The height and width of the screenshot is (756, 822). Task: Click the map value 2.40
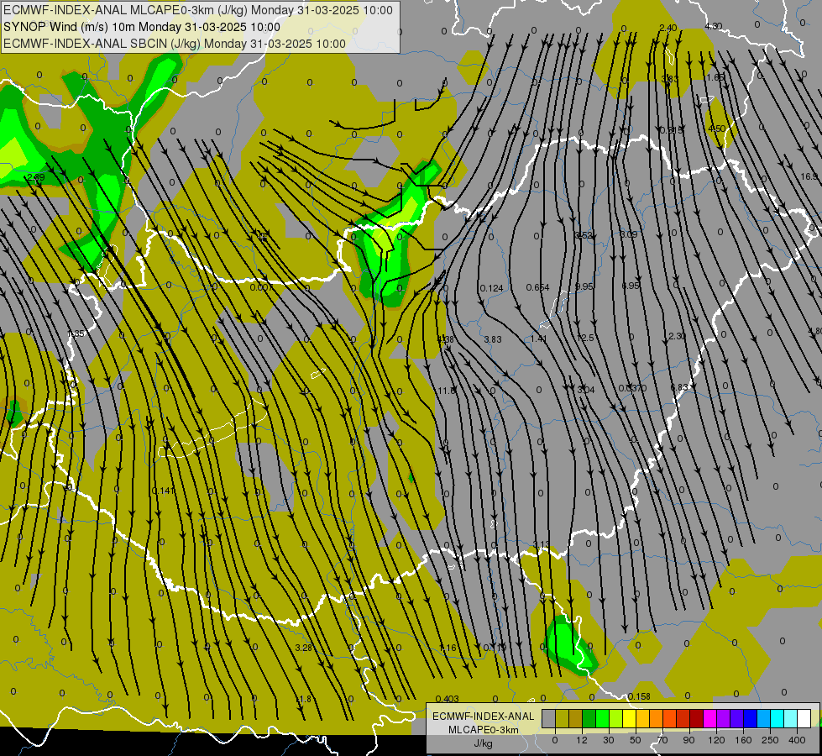pos(668,28)
